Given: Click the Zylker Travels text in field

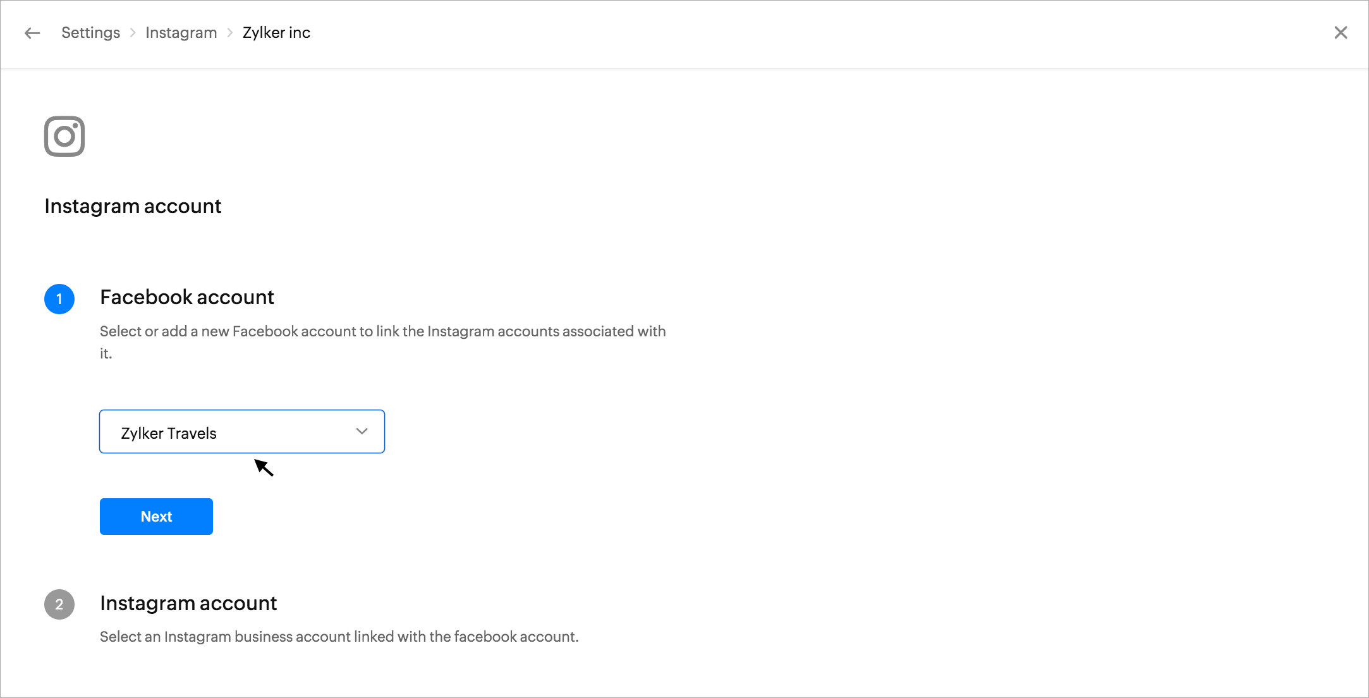Looking at the screenshot, I should click(x=169, y=433).
